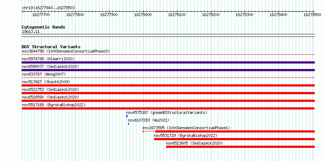Viewport: 325px width, 161px height.
Task: Click the esv3644798 variant label
Action: point(66,51)
